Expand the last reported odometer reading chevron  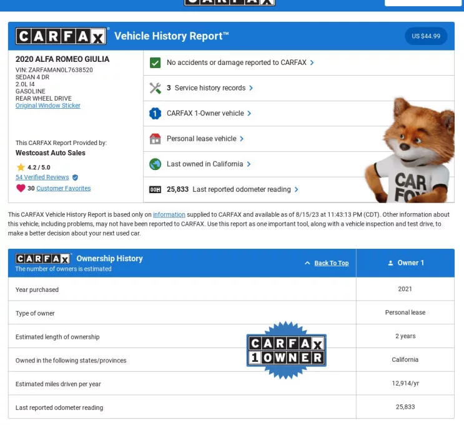[297, 189]
